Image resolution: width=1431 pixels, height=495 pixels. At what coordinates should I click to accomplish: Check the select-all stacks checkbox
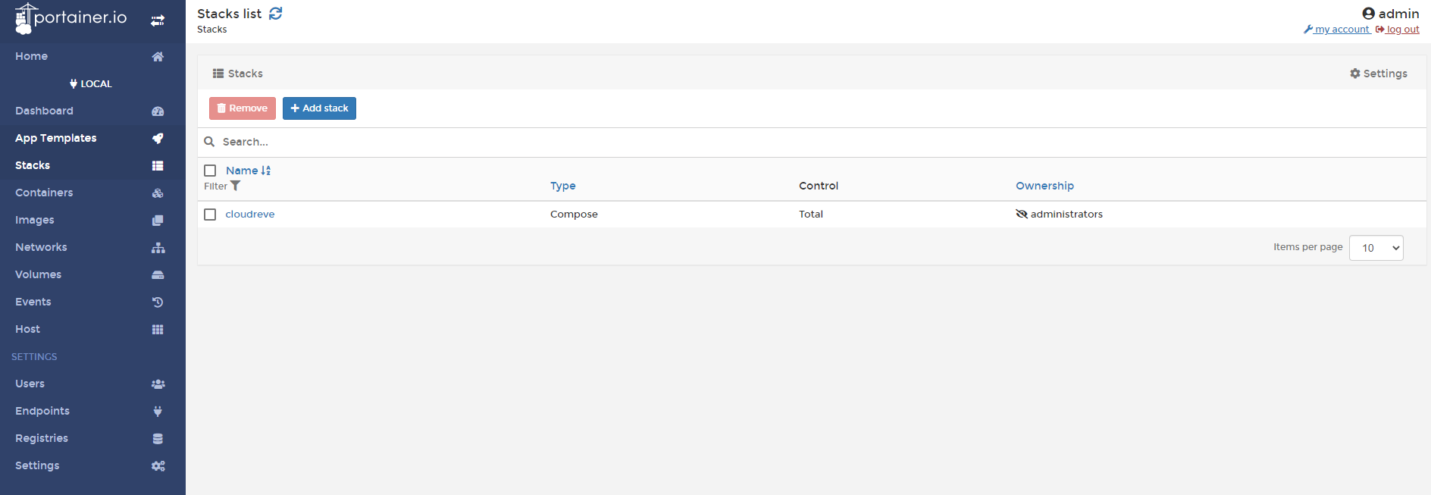pos(210,171)
